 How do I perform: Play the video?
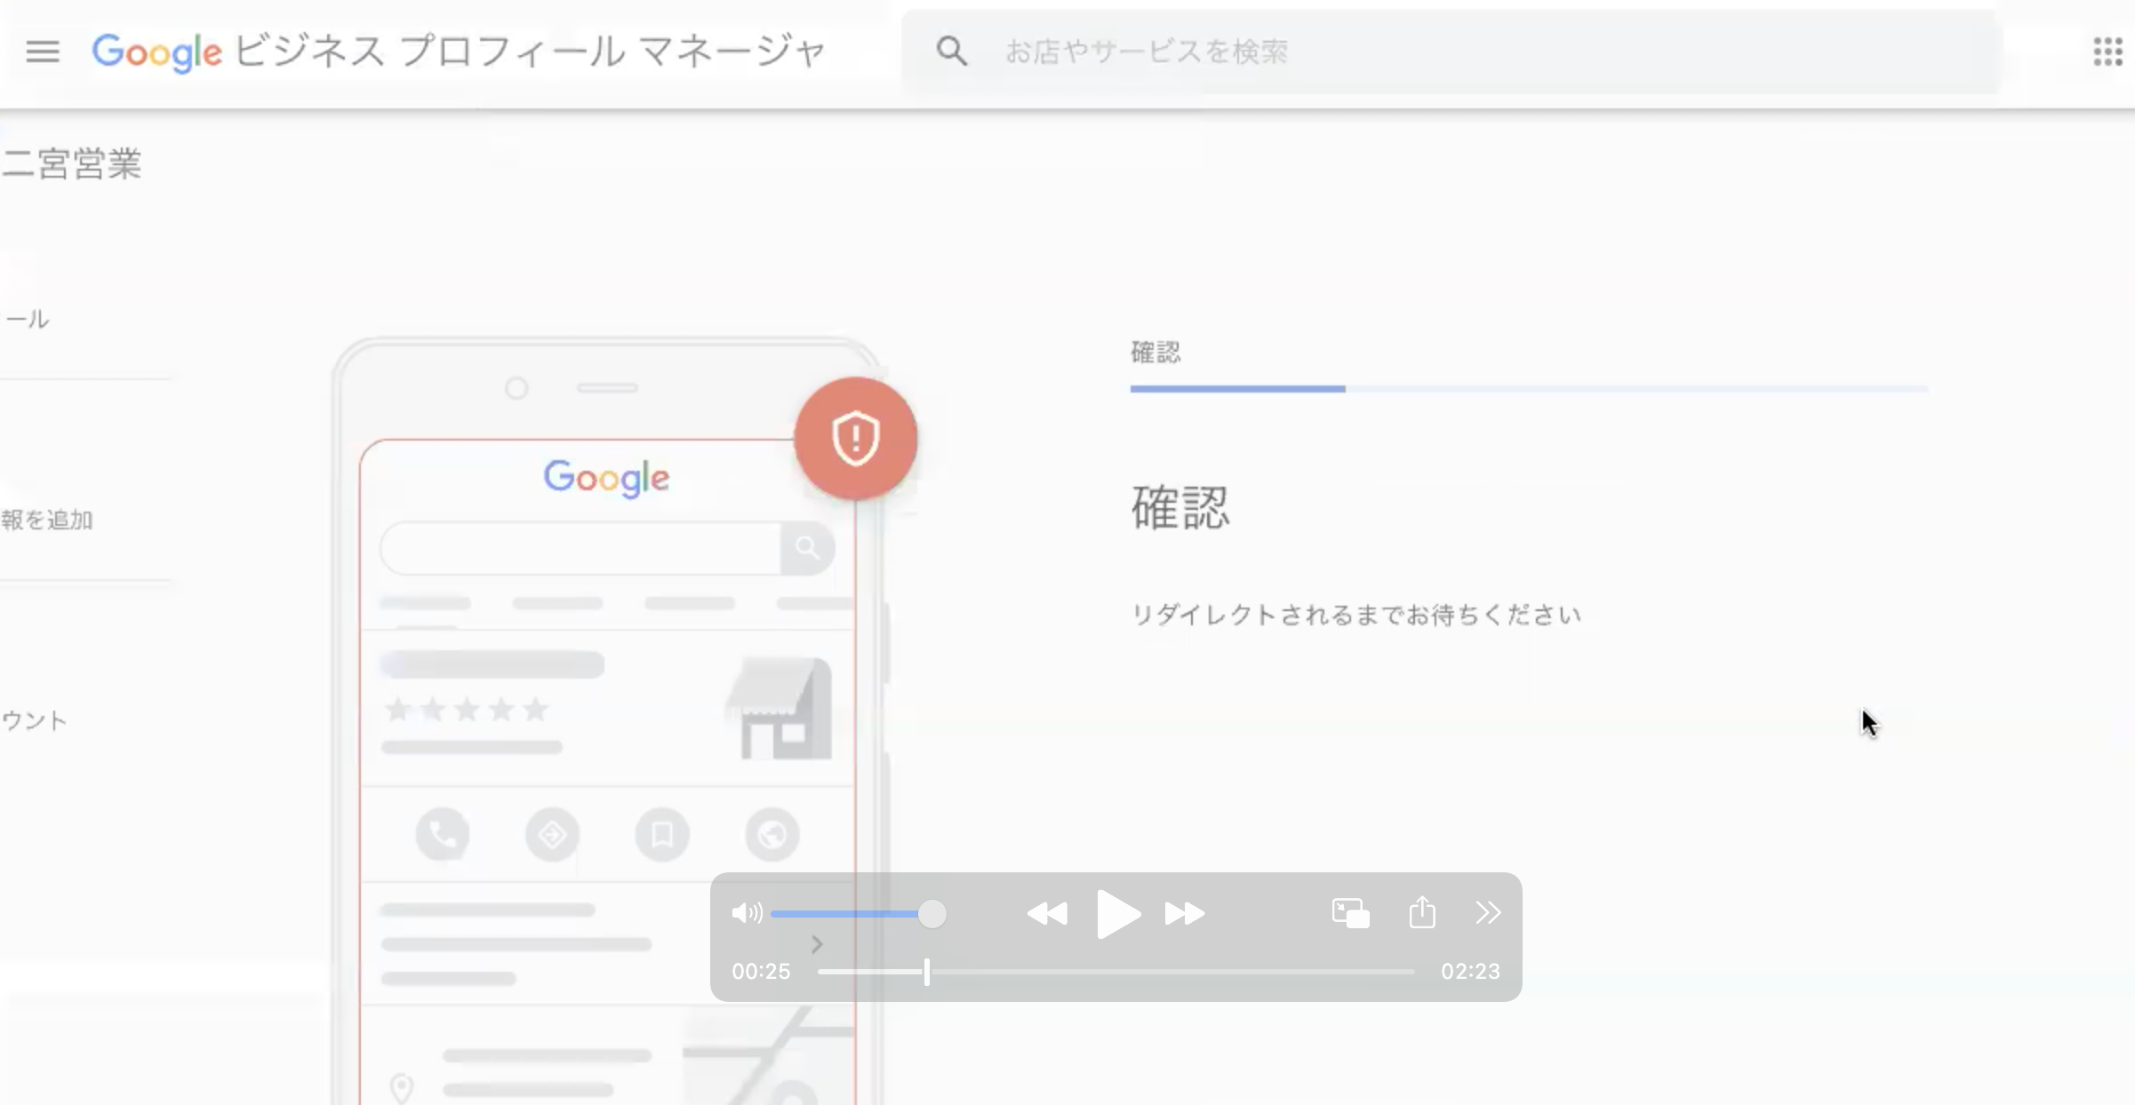pyautogui.click(x=1118, y=913)
